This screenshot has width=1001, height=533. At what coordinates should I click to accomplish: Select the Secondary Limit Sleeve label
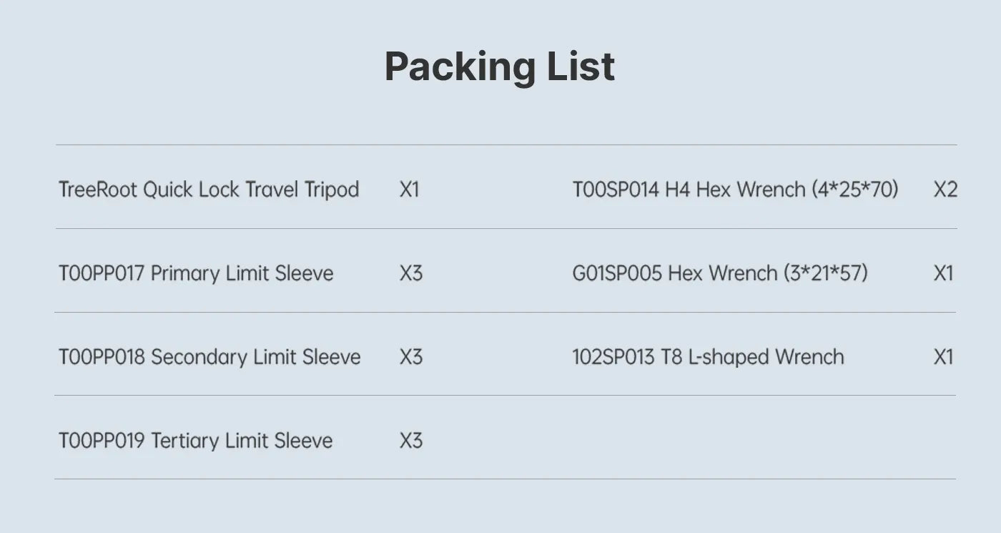click(x=255, y=357)
